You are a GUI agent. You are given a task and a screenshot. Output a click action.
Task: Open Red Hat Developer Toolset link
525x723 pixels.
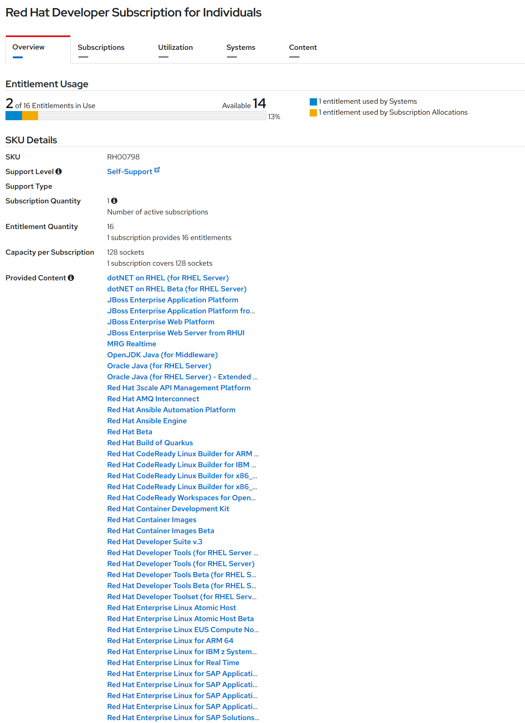coord(182,597)
